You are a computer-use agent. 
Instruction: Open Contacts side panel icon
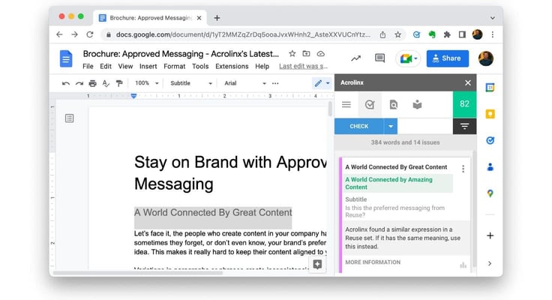490,167
